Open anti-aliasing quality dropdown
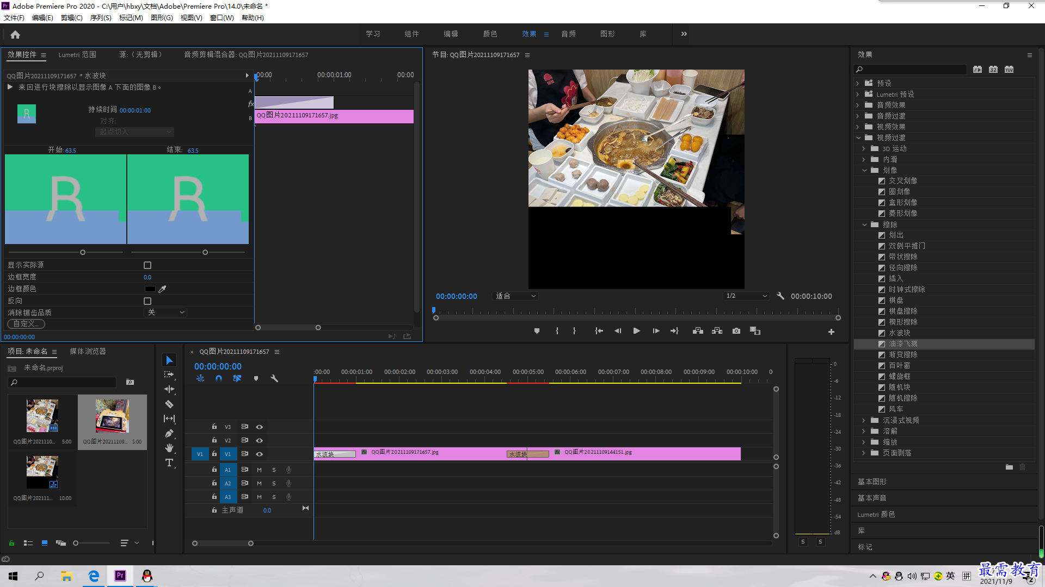1045x587 pixels. (x=166, y=313)
